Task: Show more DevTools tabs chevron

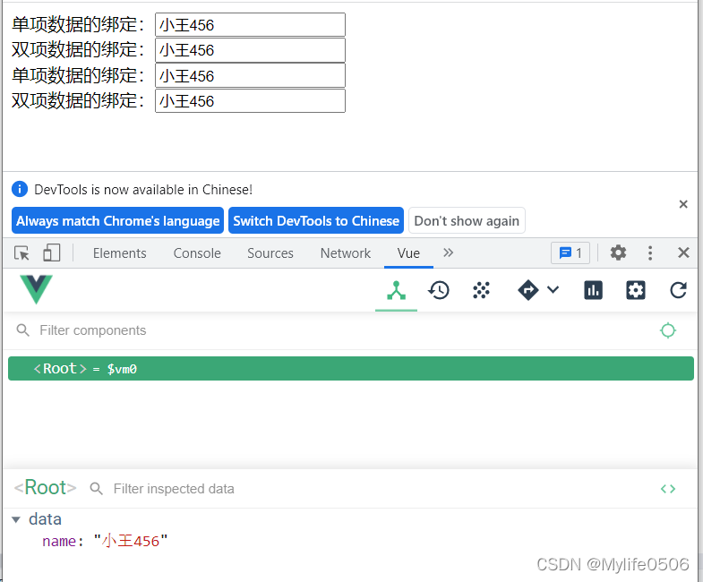Action: point(449,252)
